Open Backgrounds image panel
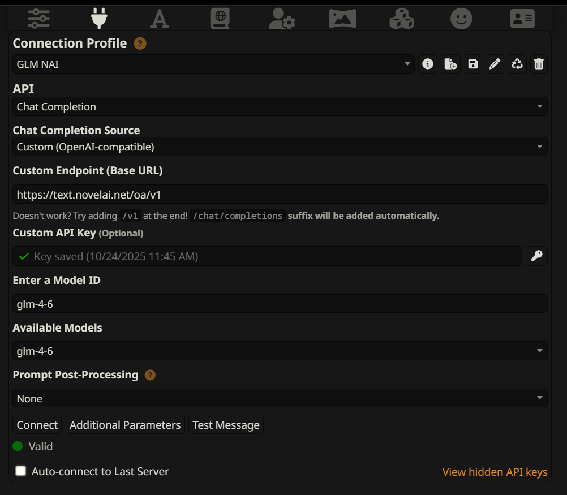 (342, 19)
